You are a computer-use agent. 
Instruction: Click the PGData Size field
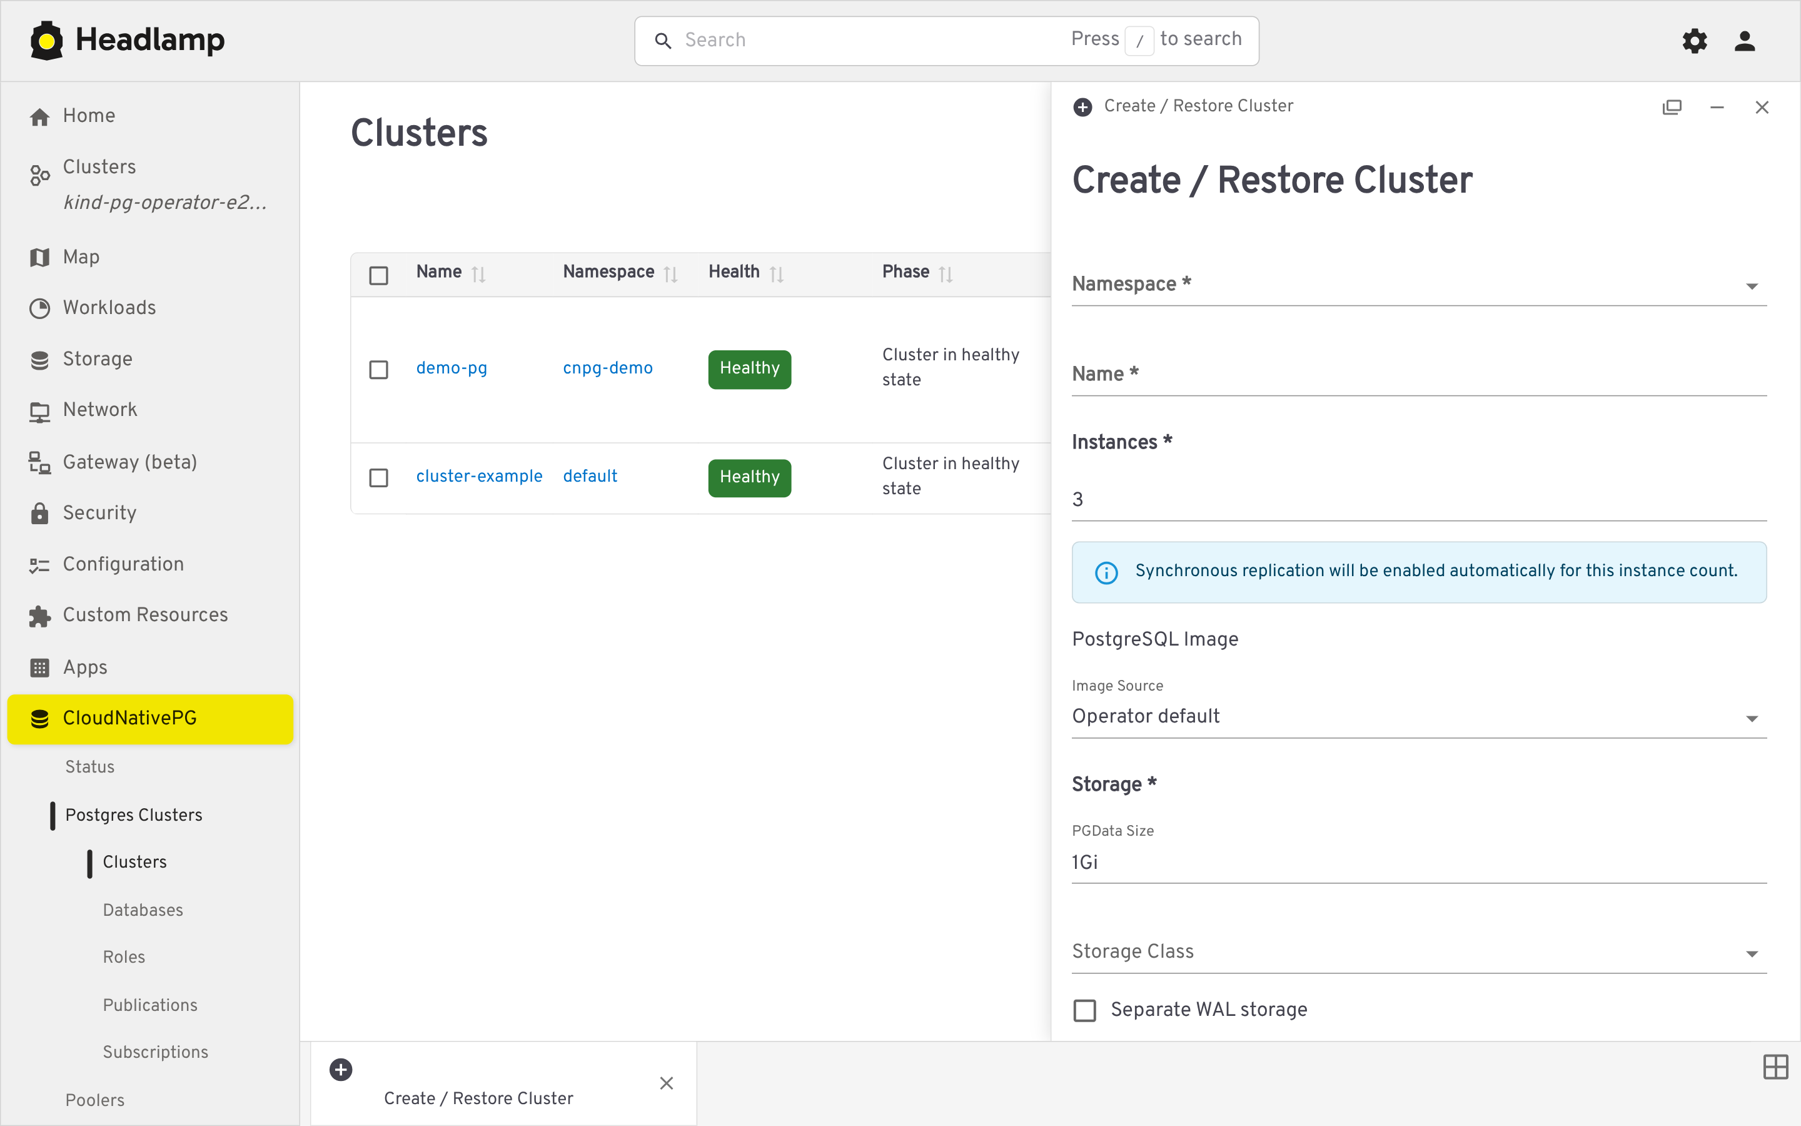1418,863
